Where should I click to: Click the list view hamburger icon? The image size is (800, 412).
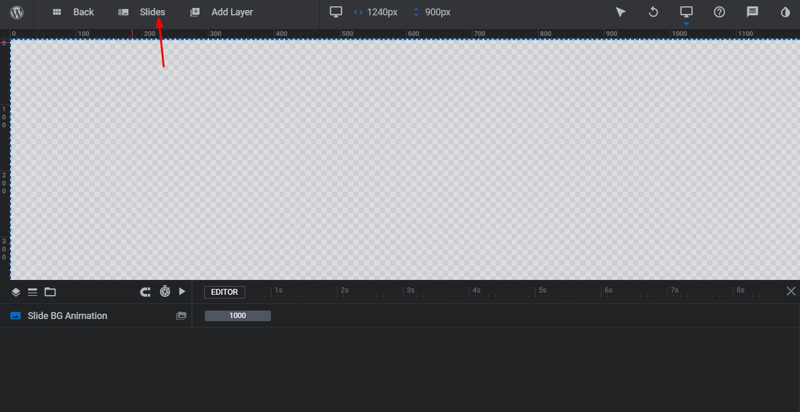(33, 292)
